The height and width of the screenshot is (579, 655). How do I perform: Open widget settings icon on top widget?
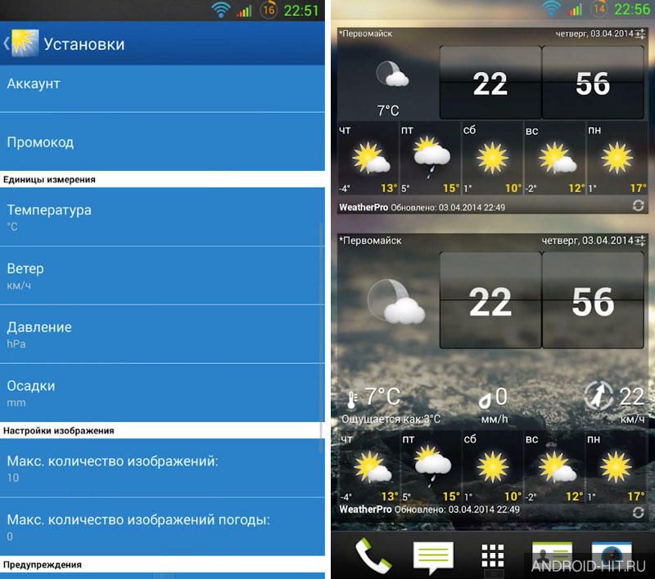point(640,34)
